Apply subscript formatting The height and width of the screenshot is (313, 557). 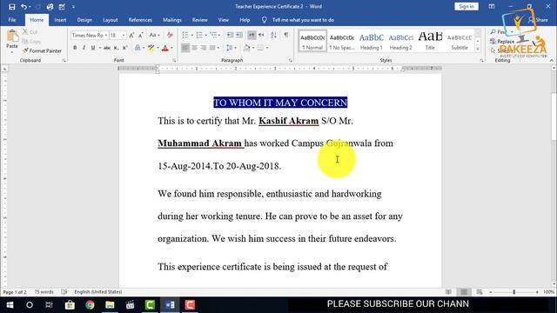(116, 48)
